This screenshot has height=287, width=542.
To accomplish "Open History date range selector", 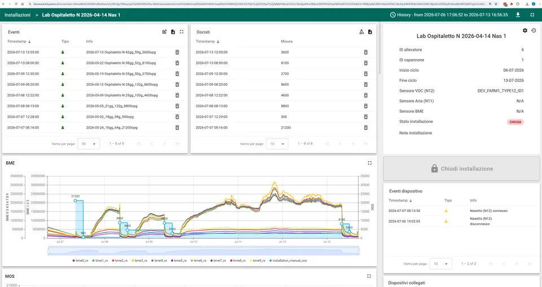I will [449, 15].
